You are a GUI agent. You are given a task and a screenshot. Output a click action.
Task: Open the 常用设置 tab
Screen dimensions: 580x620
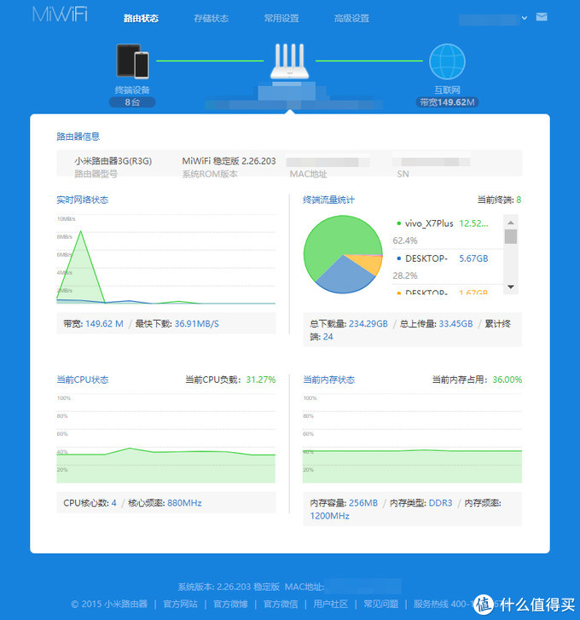tap(281, 18)
